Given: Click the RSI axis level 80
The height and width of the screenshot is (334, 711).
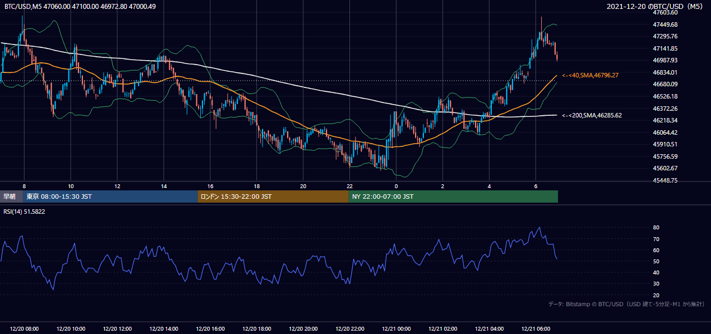Looking at the screenshot, I should [x=656, y=228].
